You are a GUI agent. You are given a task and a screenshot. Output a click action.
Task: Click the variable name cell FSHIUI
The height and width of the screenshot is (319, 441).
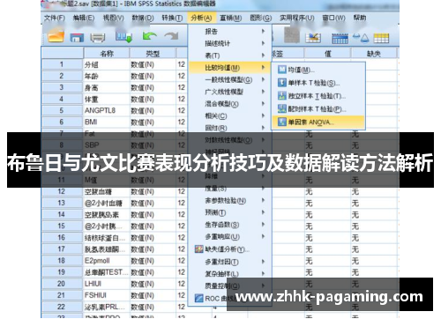[x=107, y=295]
